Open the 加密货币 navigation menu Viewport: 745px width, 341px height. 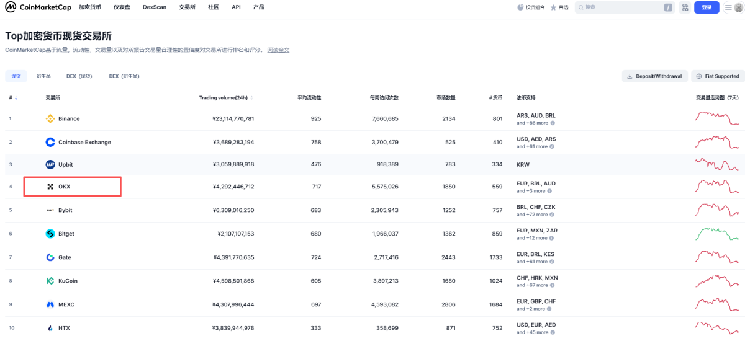coord(90,7)
